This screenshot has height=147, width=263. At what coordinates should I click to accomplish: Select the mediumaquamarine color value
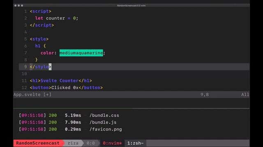tap(81, 53)
